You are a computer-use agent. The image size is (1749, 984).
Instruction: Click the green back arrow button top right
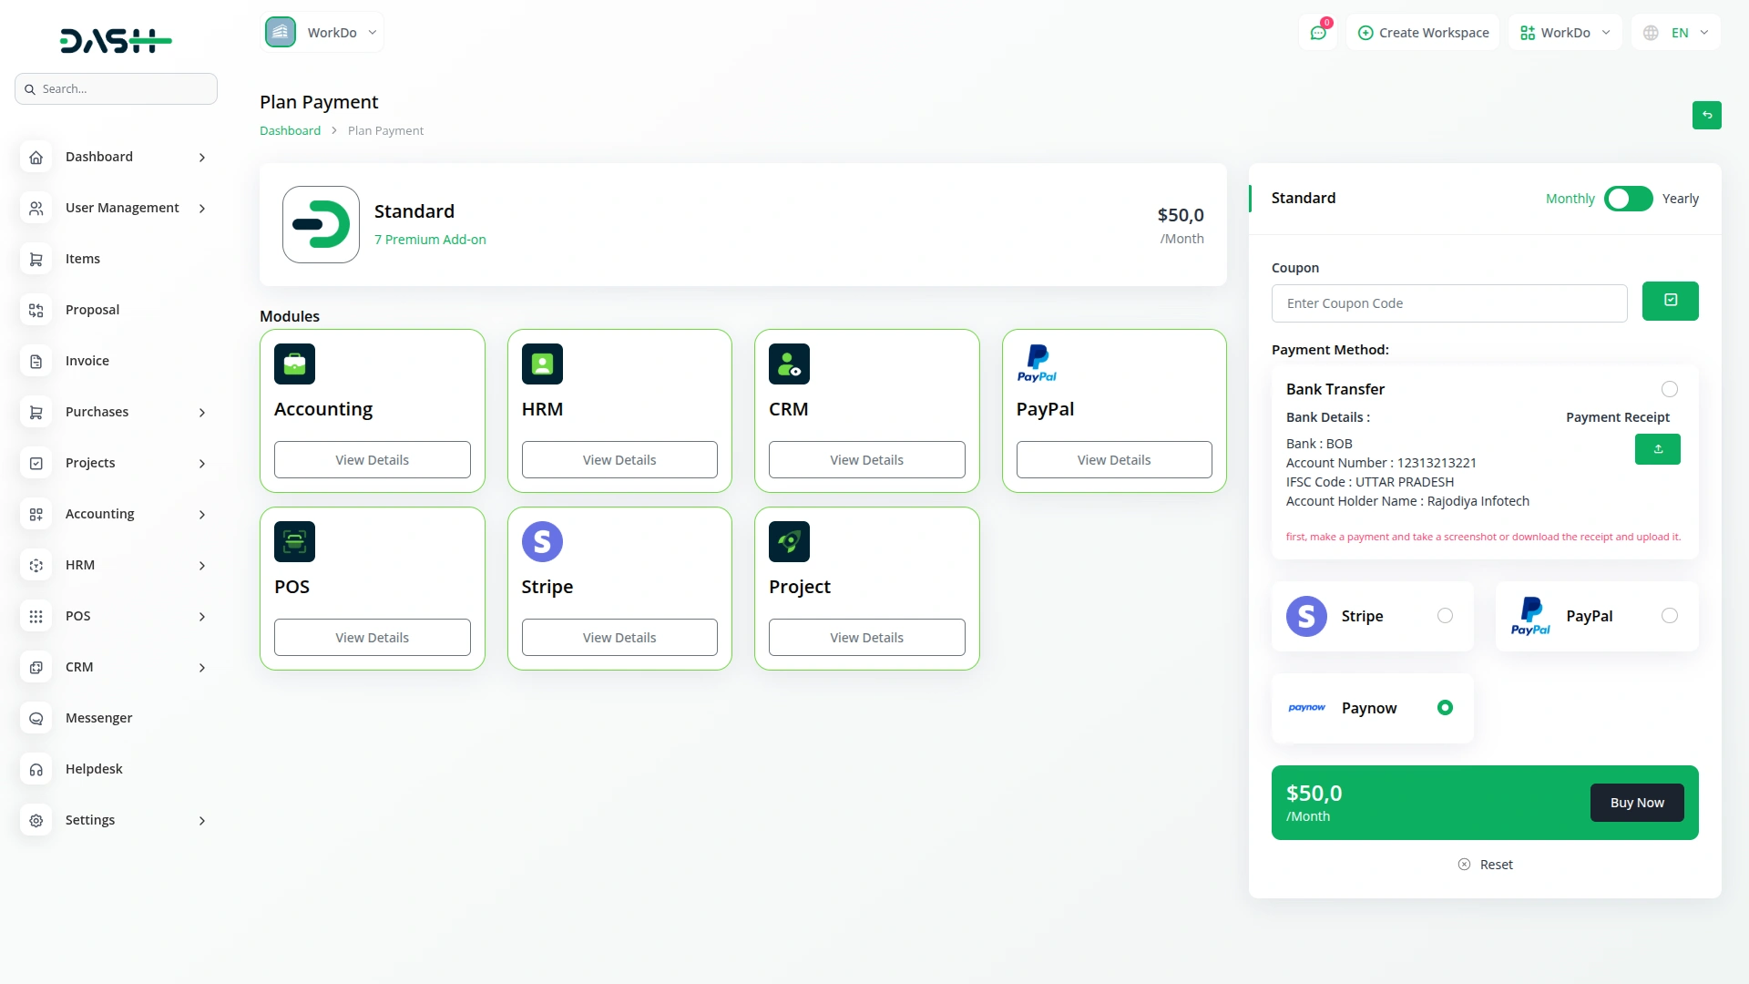[x=1707, y=115]
